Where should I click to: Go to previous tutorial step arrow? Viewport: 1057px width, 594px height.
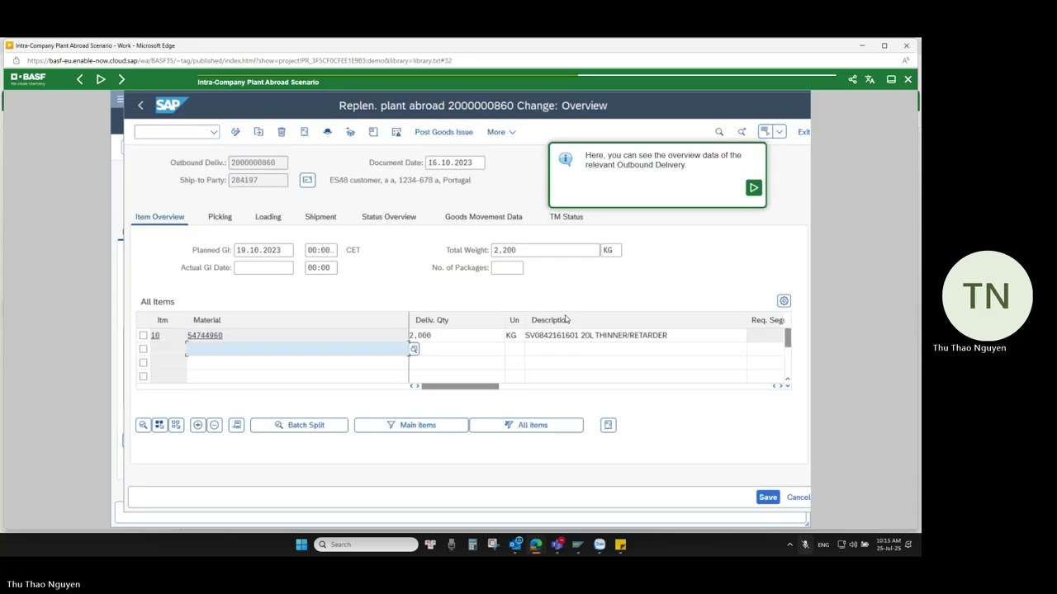(x=79, y=79)
